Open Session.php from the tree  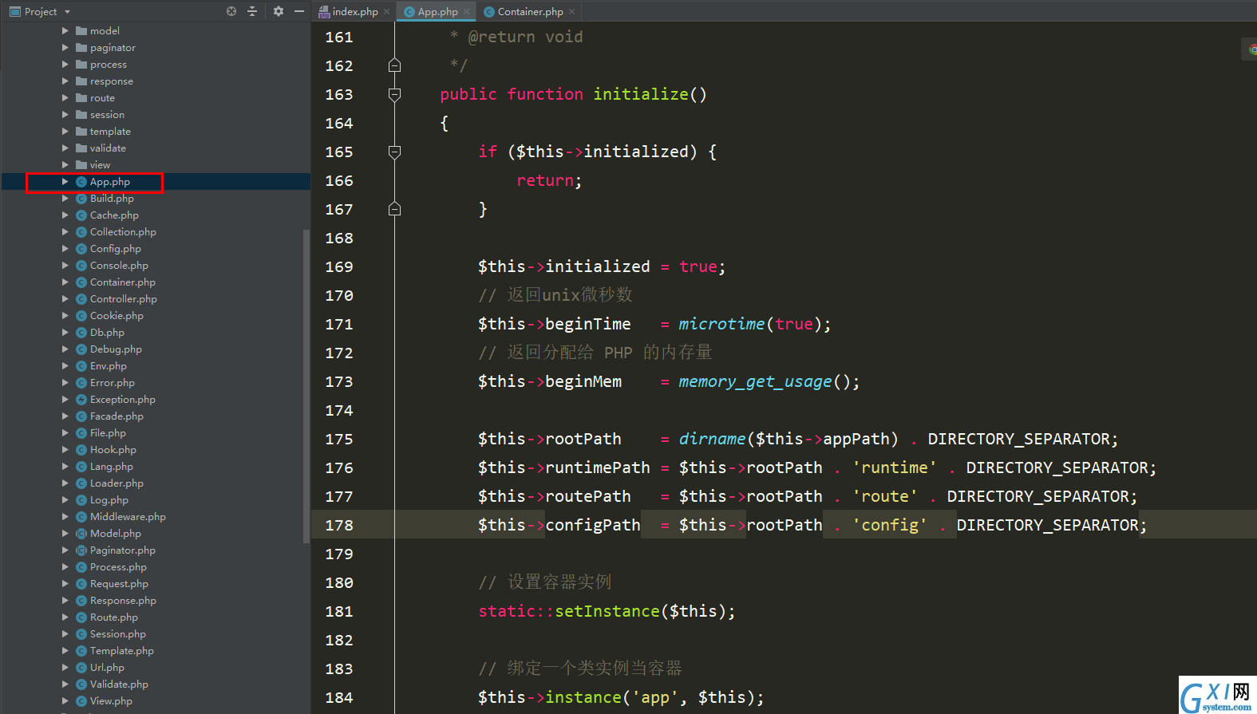(x=117, y=634)
